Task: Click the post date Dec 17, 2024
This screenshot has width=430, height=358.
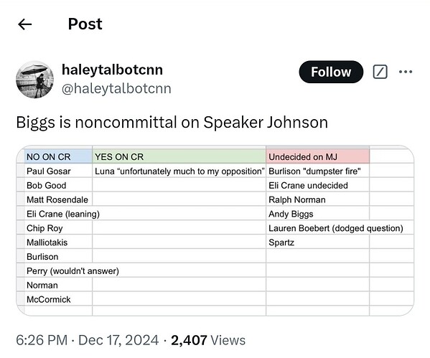Action: [x=118, y=340]
